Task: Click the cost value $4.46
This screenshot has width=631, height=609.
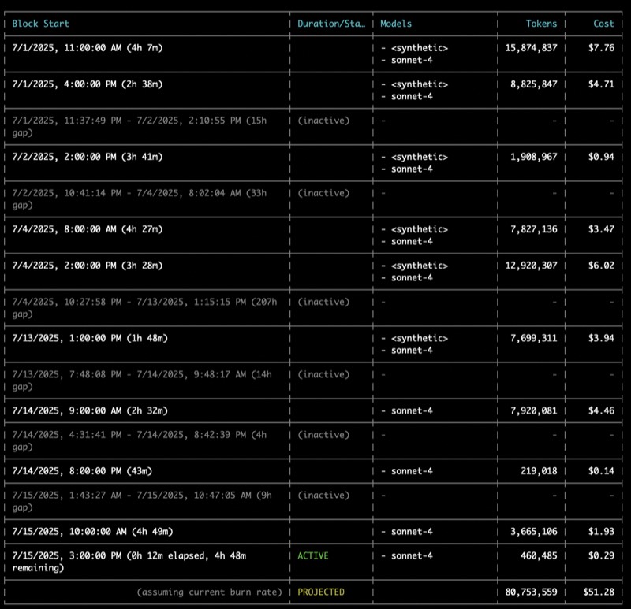Action: pyautogui.click(x=601, y=410)
